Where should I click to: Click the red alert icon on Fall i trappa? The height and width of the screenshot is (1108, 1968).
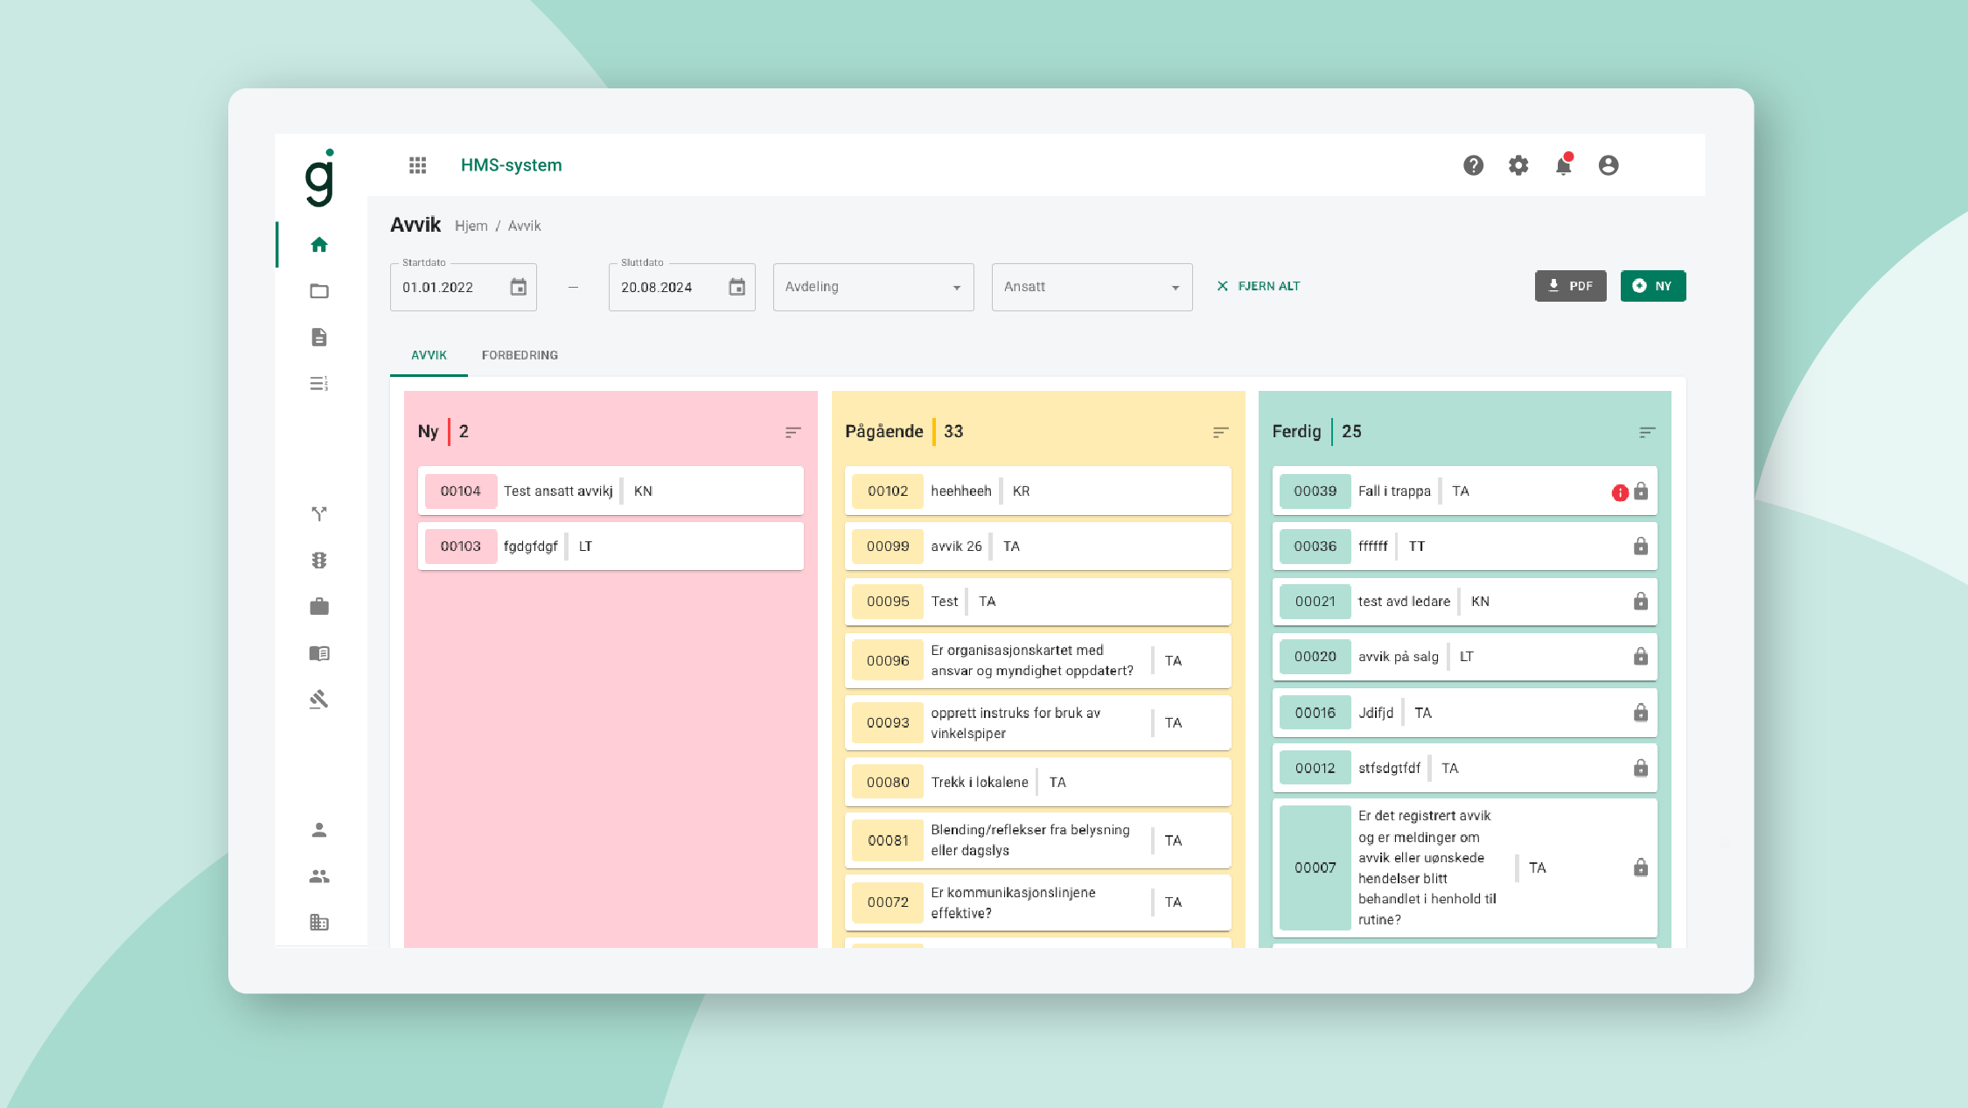click(x=1619, y=492)
